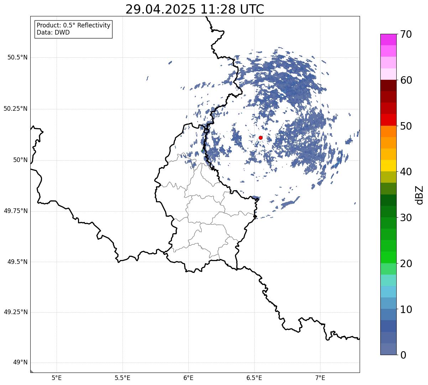Click the red radar site marker

[x=261, y=137]
